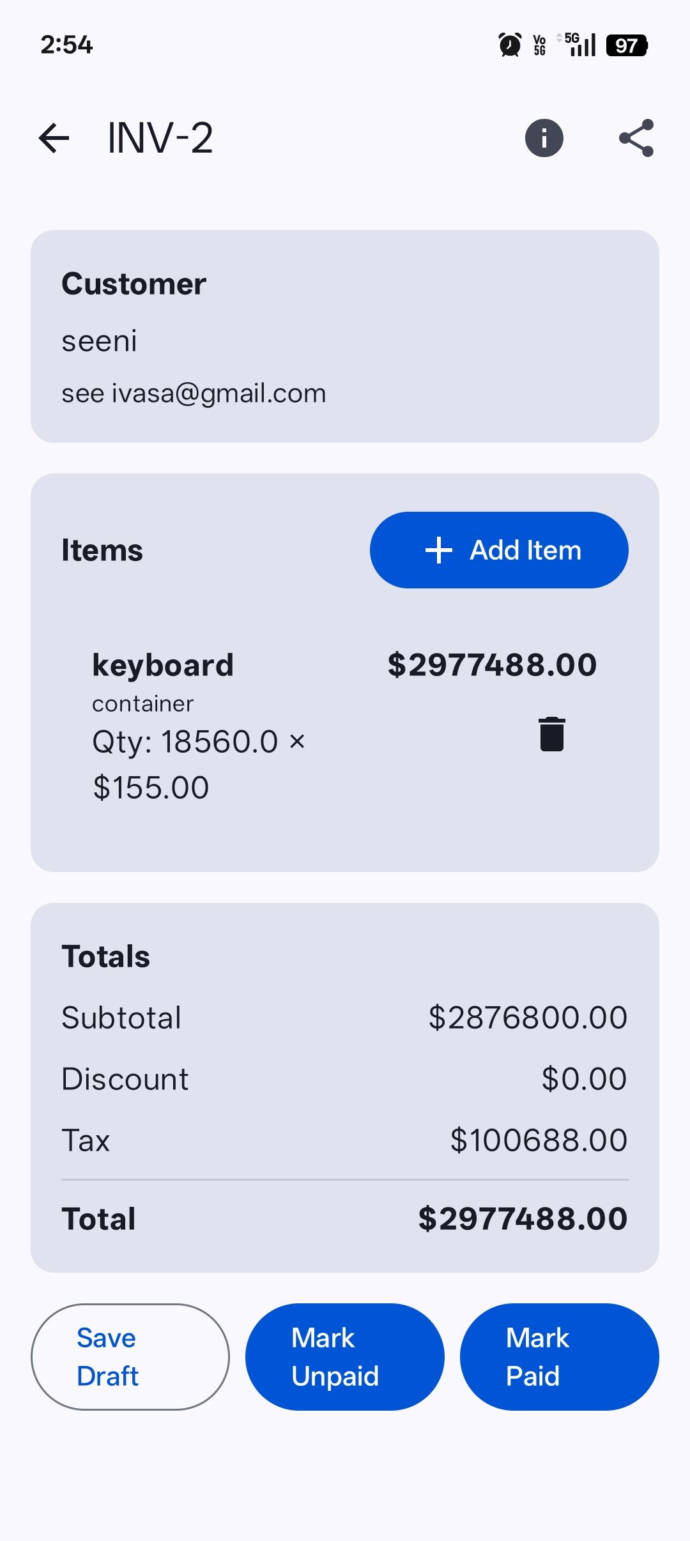The height and width of the screenshot is (1541, 690).
Task: Mark the invoice as paid
Action: (559, 1356)
